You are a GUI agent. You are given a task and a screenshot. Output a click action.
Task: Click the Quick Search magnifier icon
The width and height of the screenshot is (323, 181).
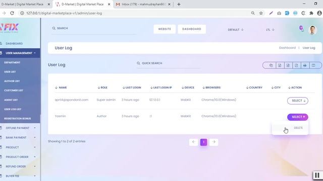click(138, 63)
